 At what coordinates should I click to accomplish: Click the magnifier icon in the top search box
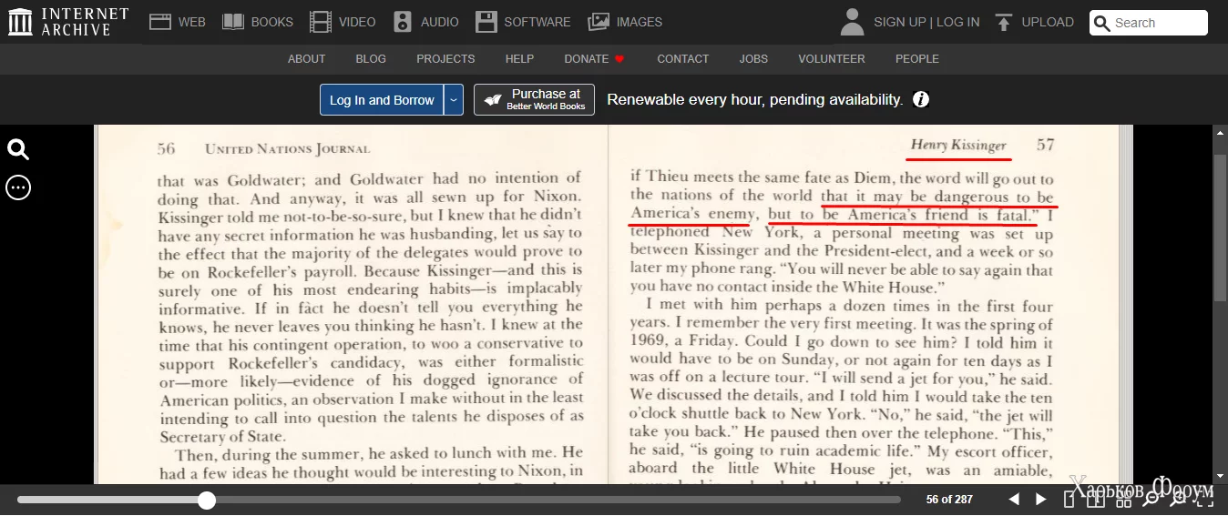[x=1102, y=24]
